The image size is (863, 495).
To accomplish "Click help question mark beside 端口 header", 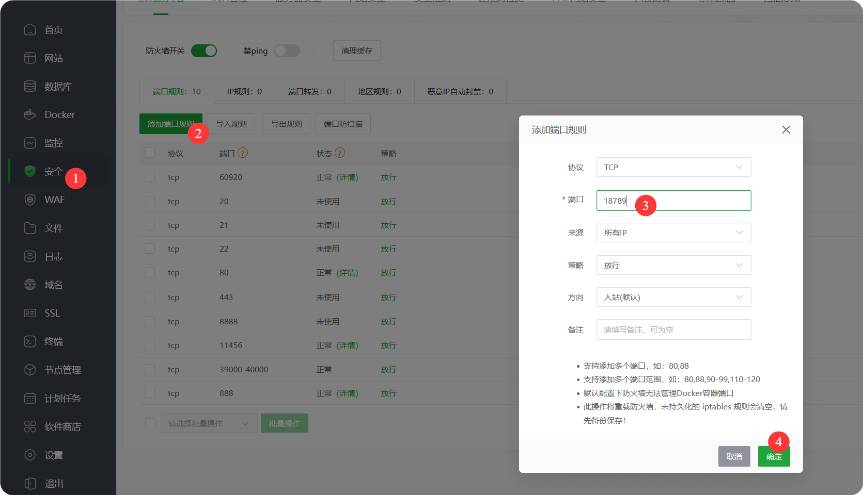I will 243,153.
